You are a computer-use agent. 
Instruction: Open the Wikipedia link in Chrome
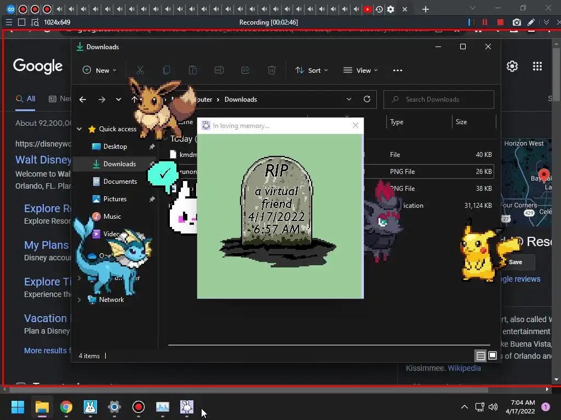(464, 368)
